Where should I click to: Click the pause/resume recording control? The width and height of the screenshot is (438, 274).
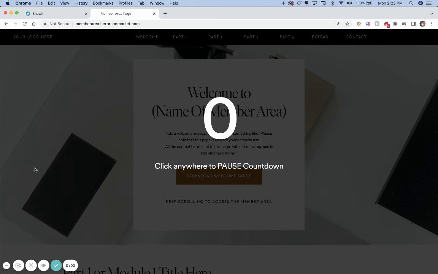coord(44,265)
